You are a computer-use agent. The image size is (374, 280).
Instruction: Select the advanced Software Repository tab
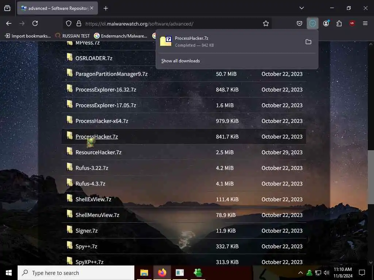point(57,8)
